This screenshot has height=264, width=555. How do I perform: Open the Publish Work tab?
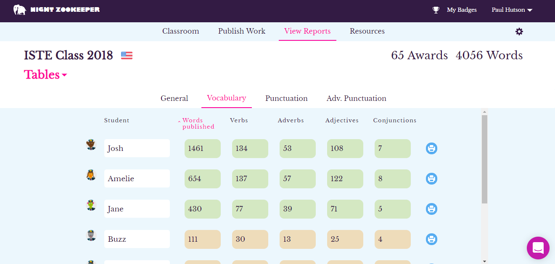click(x=242, y=31)
